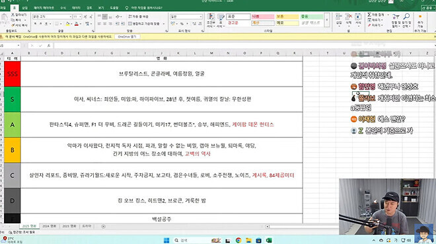Click the Format cells (서식) icon
Viewport: 436px width, 244px height.
[x=358, y=17]
